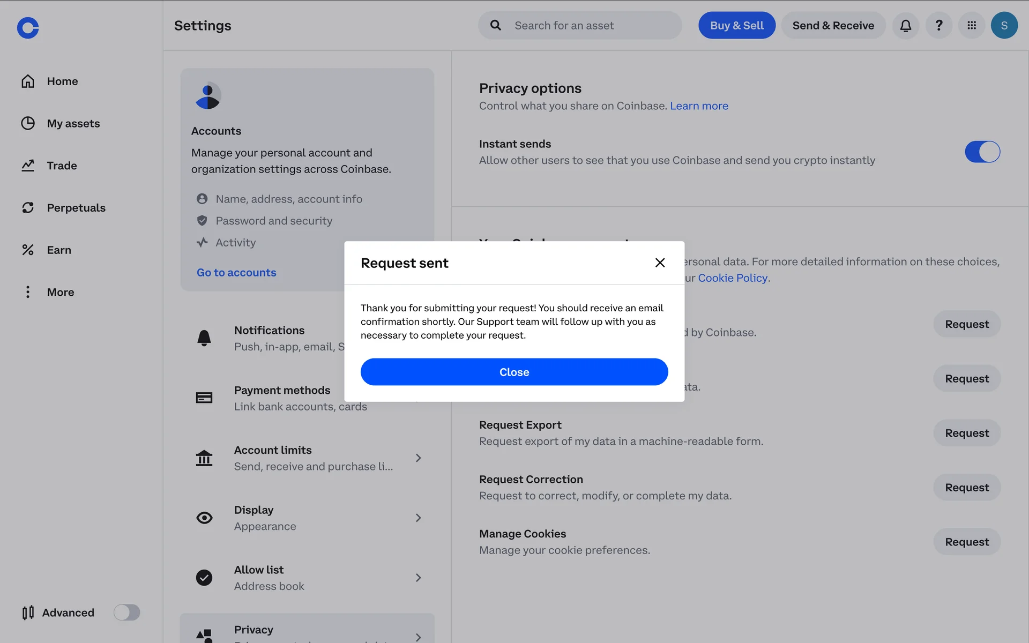The width and height of the screenshot is (1029, 643).
Task: Toggle the Instant sends switch
Action: click(x=982, y=152)
